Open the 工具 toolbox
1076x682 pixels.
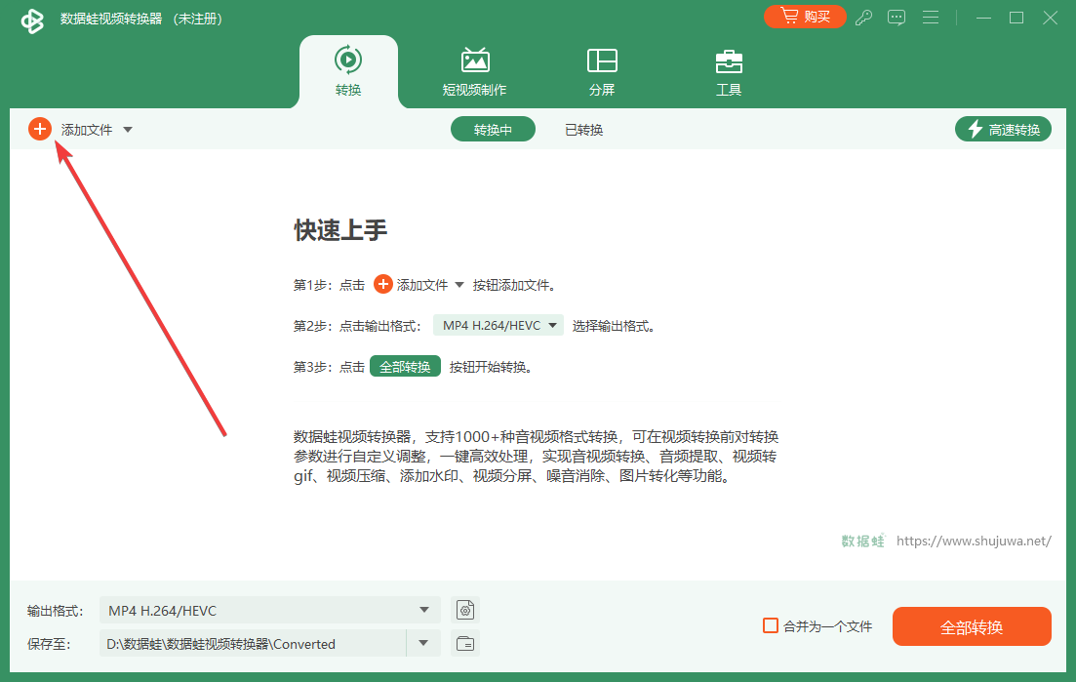click(729, 70)
